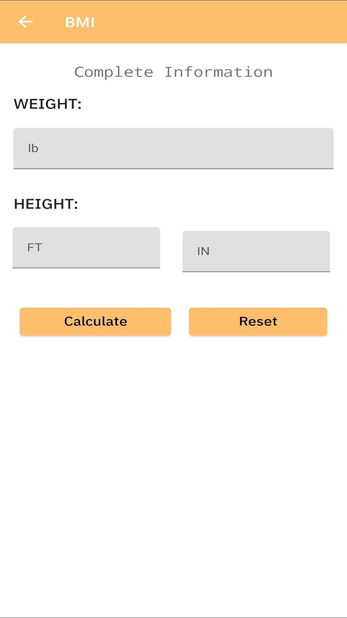Navigate back from the BMI screen

26,22
